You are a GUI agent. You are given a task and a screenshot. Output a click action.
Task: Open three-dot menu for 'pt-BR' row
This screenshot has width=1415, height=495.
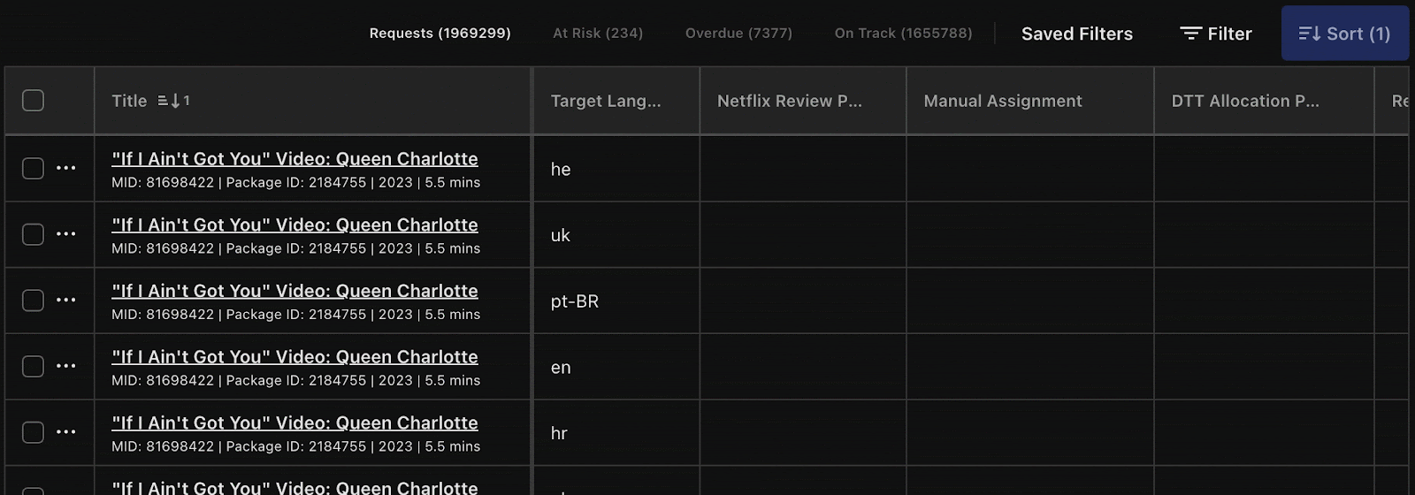(x=66, y=301)
